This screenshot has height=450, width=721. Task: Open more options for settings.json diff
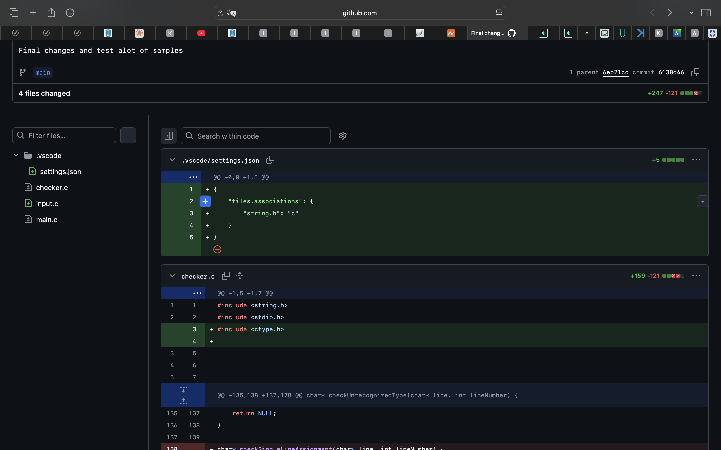point(696,160)
